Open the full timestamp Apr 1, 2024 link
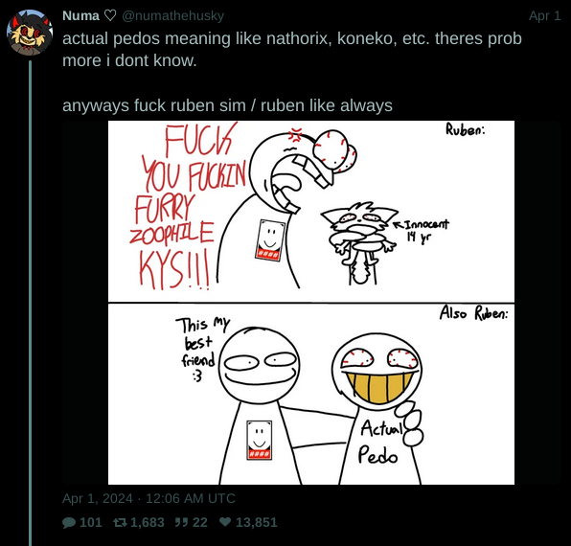 coord(148,498)
